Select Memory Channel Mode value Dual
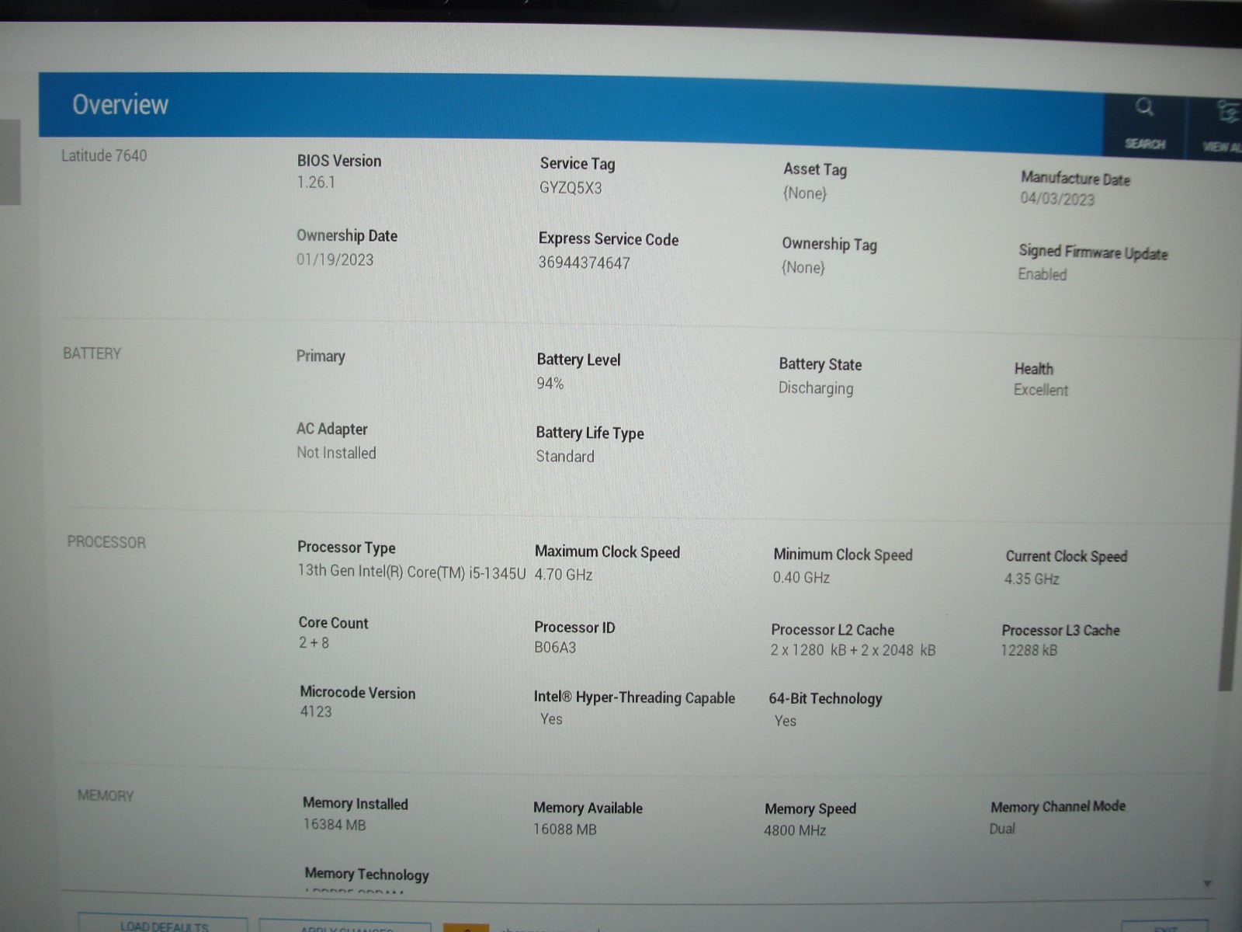 (x=1002, y=829)
